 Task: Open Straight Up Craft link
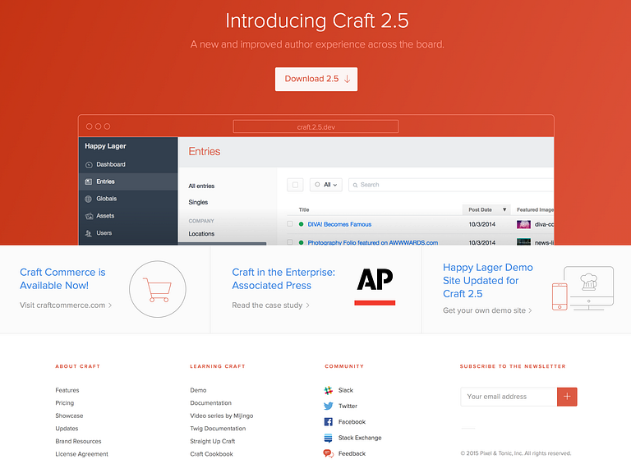[213, 441]
